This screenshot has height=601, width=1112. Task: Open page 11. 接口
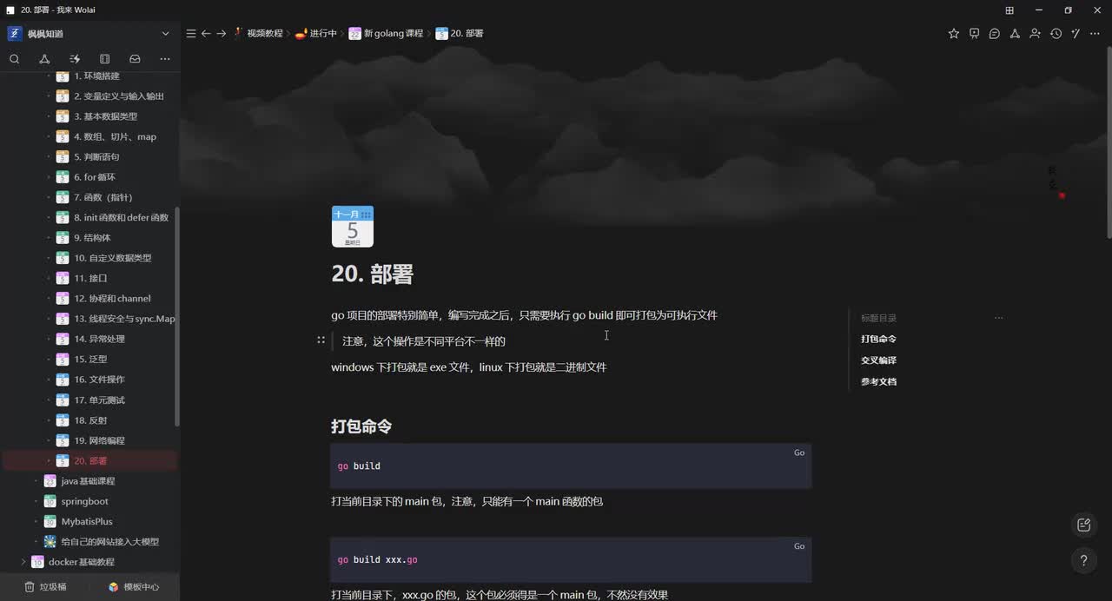click(90, 279)
